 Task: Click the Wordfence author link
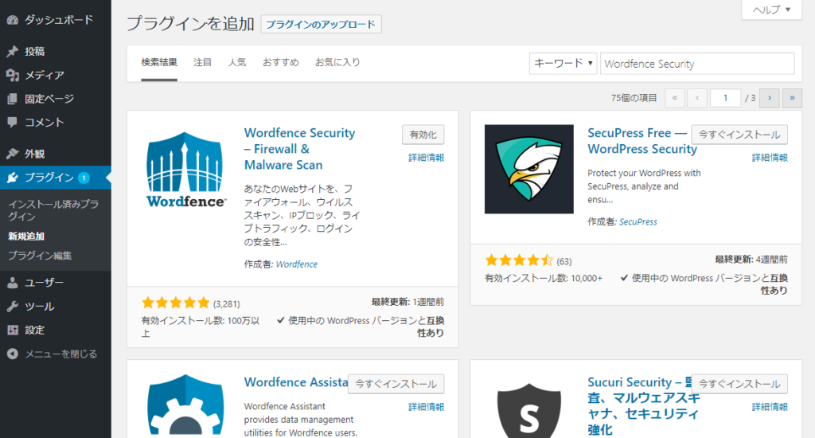[296, 264]
